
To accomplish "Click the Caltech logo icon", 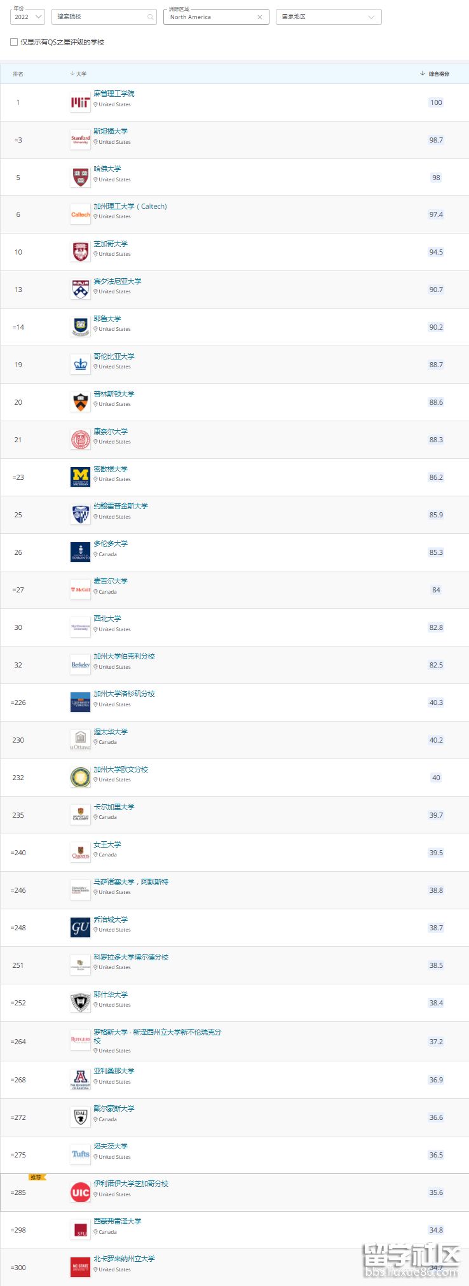I will [80, 215].
